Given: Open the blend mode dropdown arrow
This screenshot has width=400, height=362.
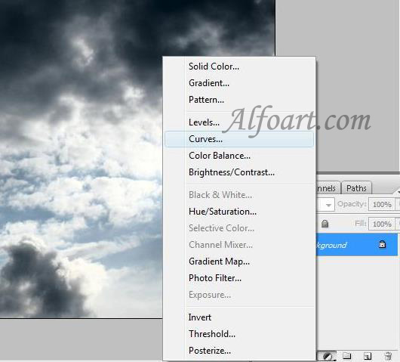Looking at the screenshot, I should (328, 205).
